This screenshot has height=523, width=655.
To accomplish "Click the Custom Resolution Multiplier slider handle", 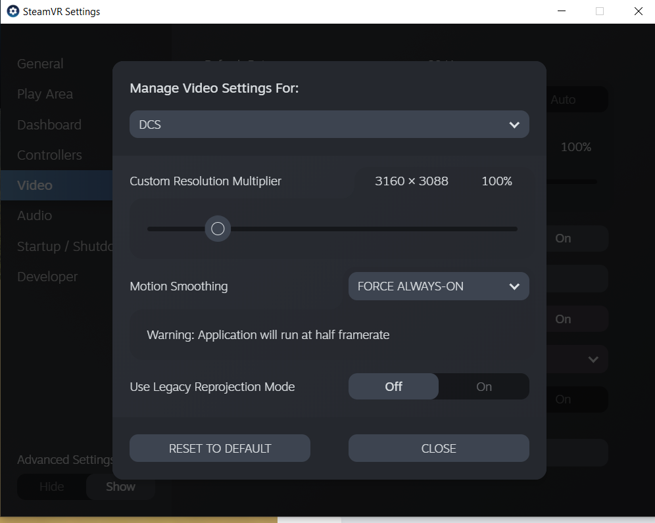I will click(x=218, y=229).
